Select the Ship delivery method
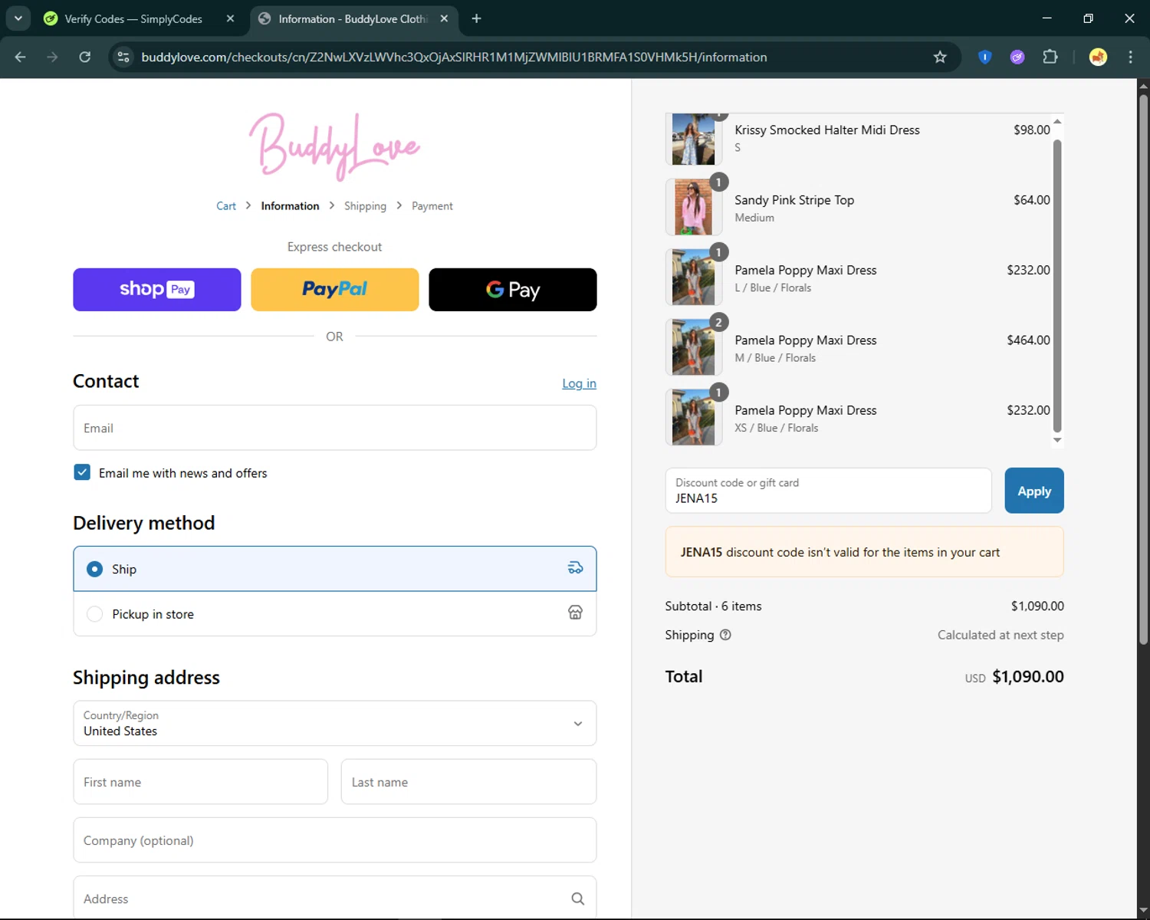This screenshot has width=1150, height=920. pos(335,569)
